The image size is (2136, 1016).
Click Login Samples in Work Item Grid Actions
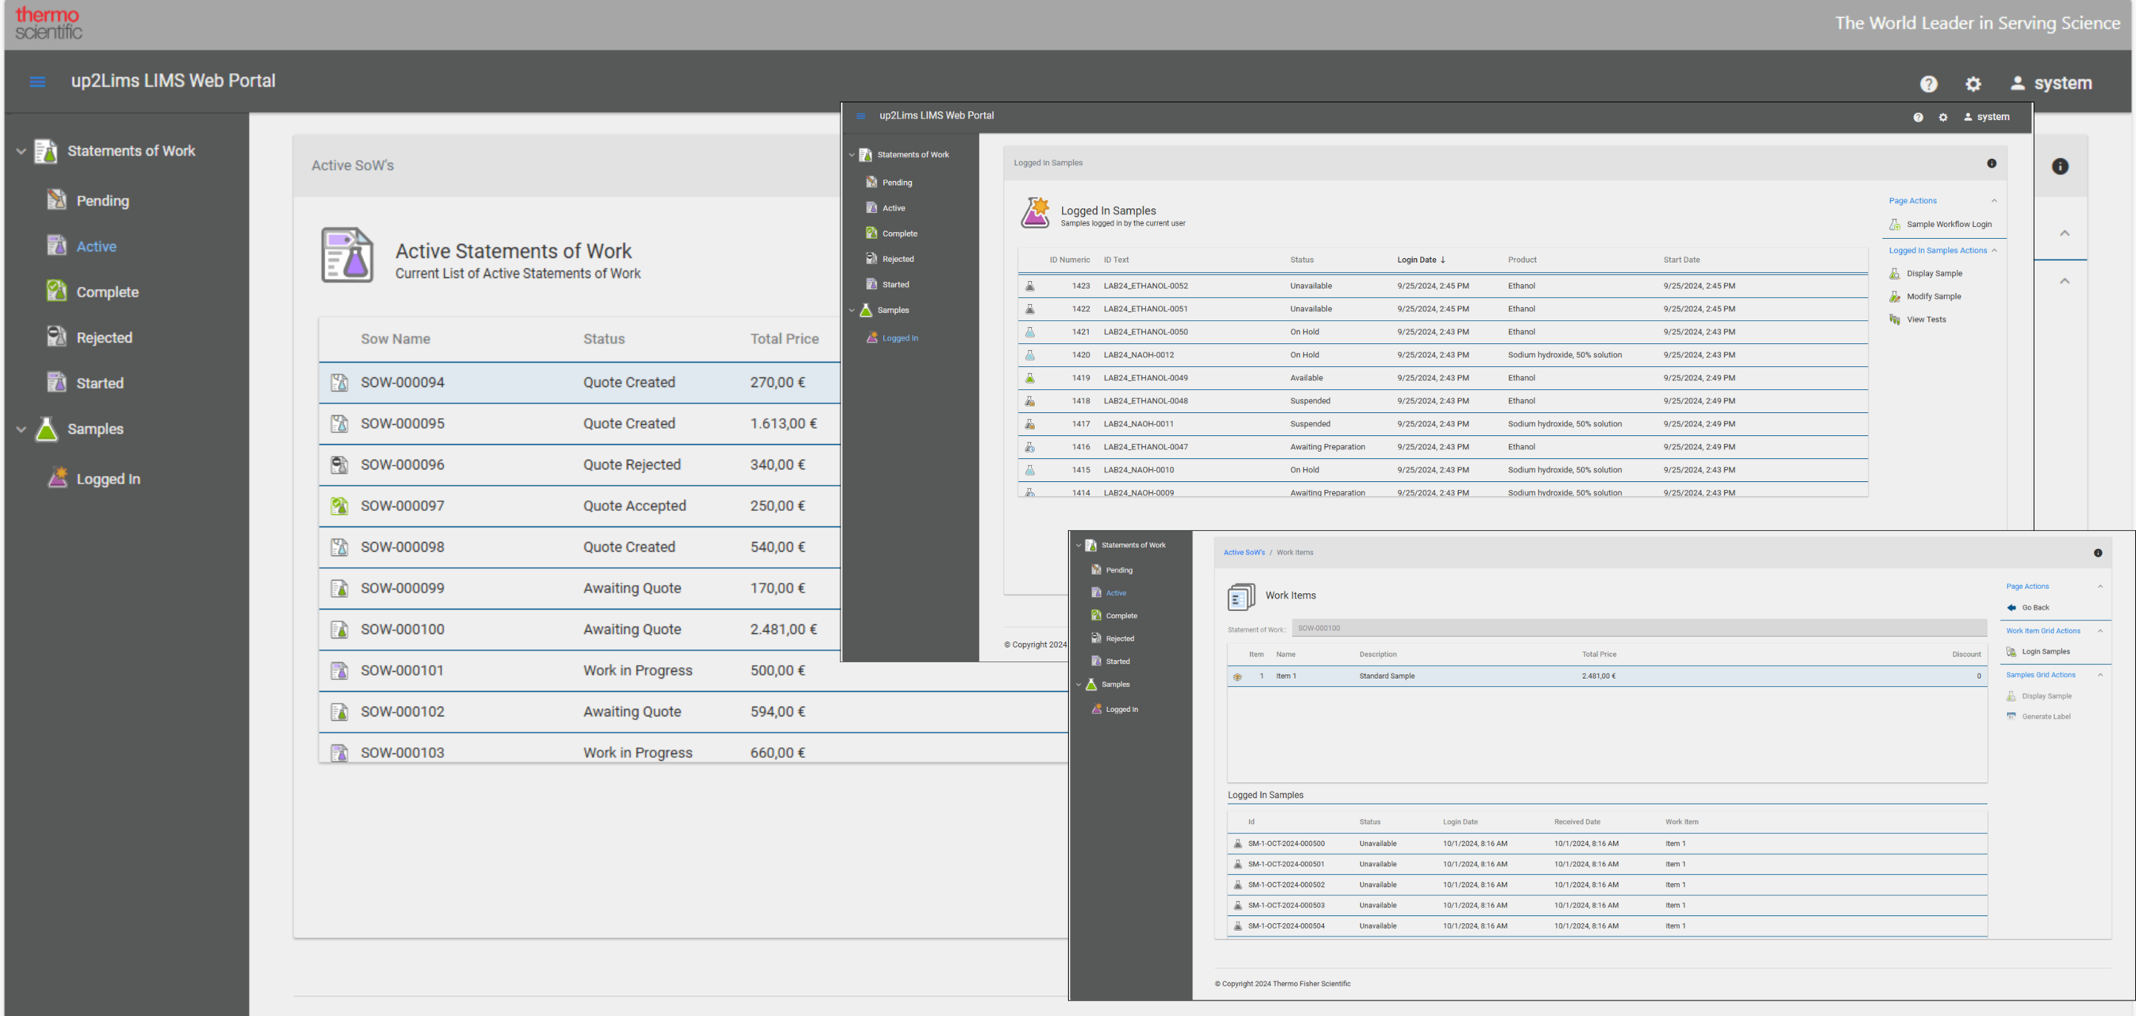tap(2045, 652)
